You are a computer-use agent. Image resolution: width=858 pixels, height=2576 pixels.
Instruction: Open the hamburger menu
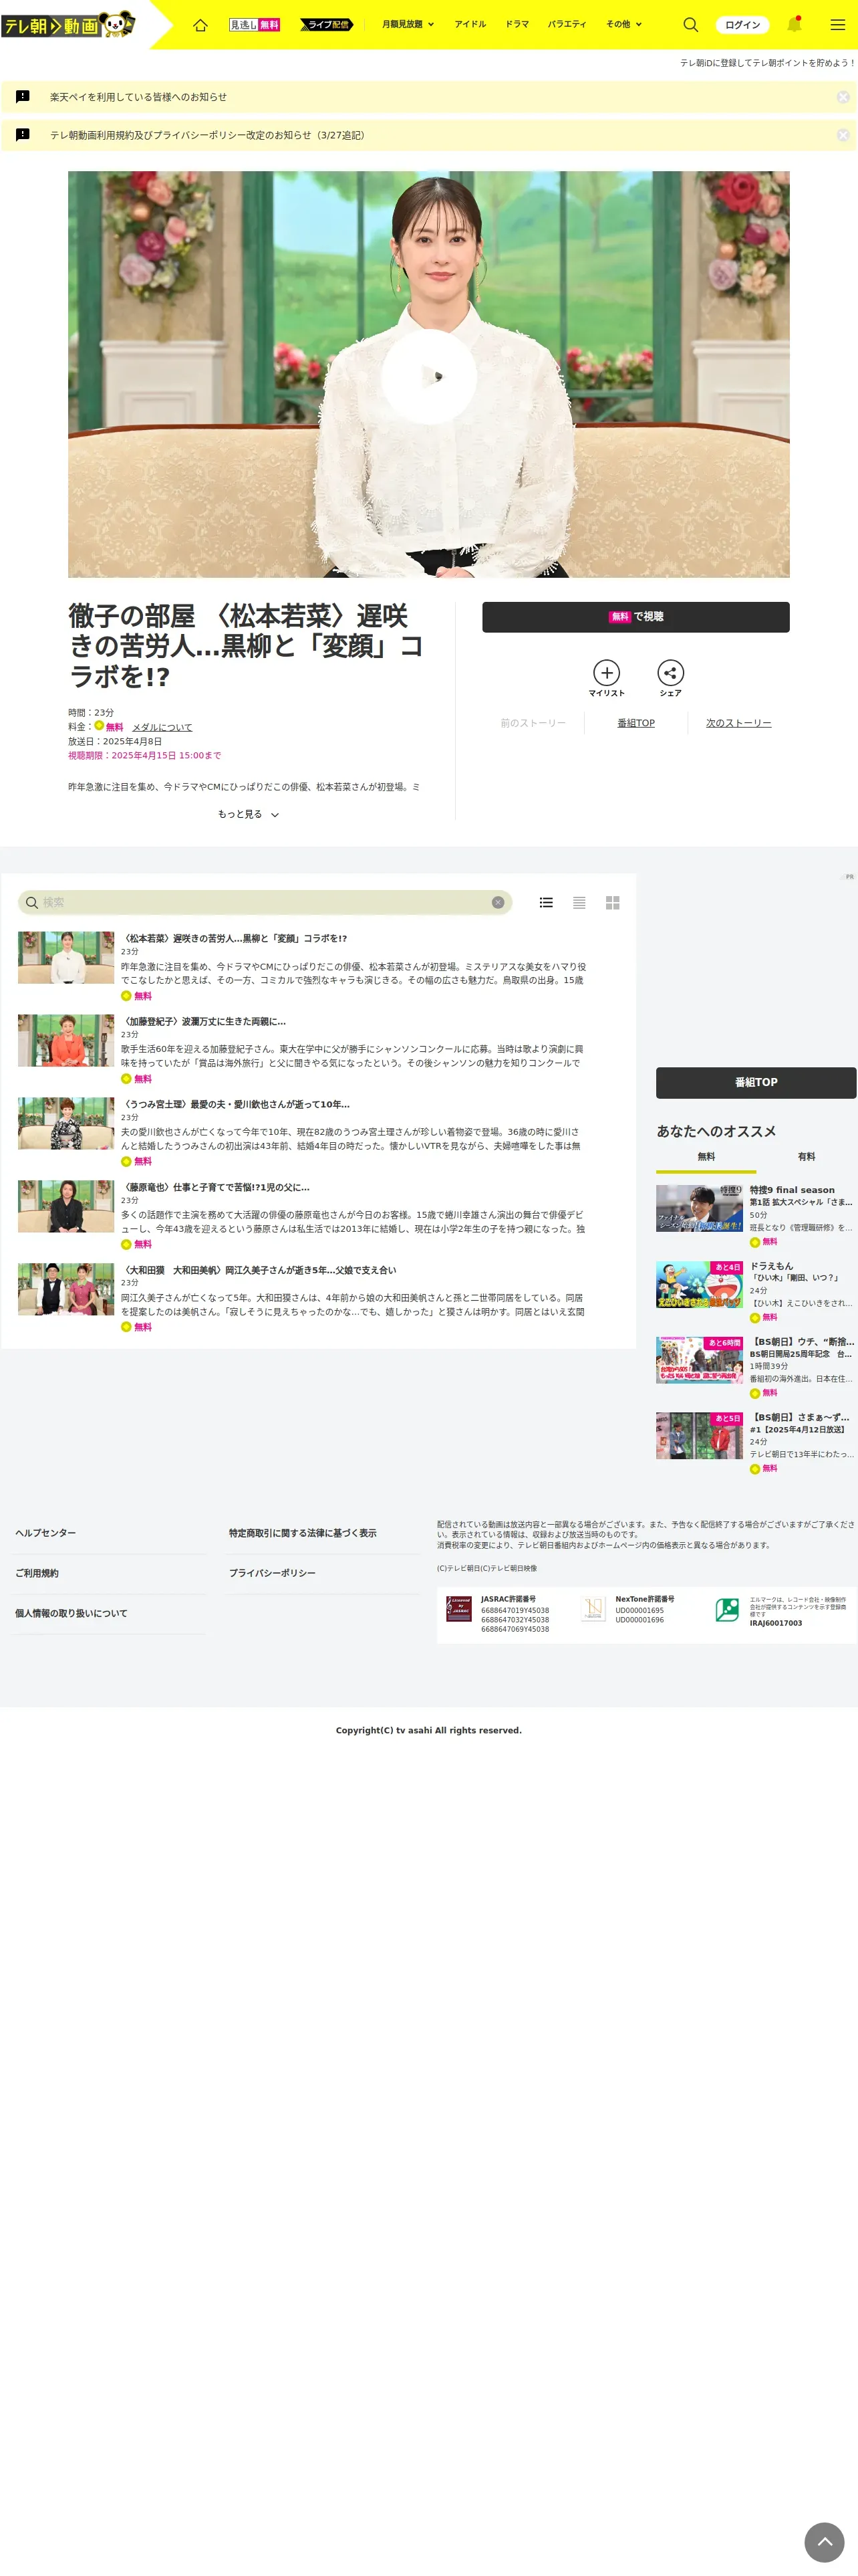point(838,25)
